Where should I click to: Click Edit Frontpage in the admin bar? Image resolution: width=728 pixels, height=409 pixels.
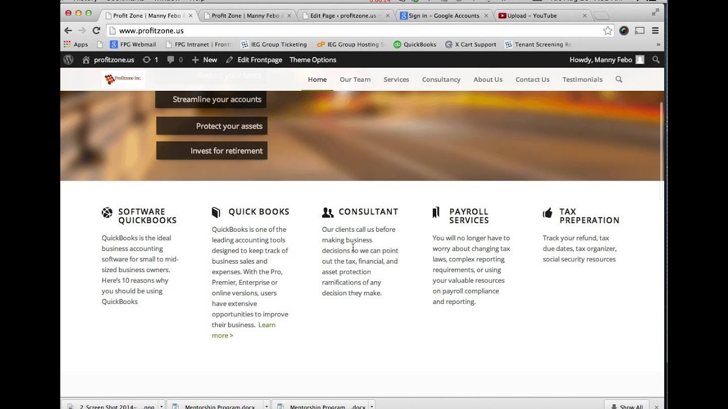[x=254, y=60]
